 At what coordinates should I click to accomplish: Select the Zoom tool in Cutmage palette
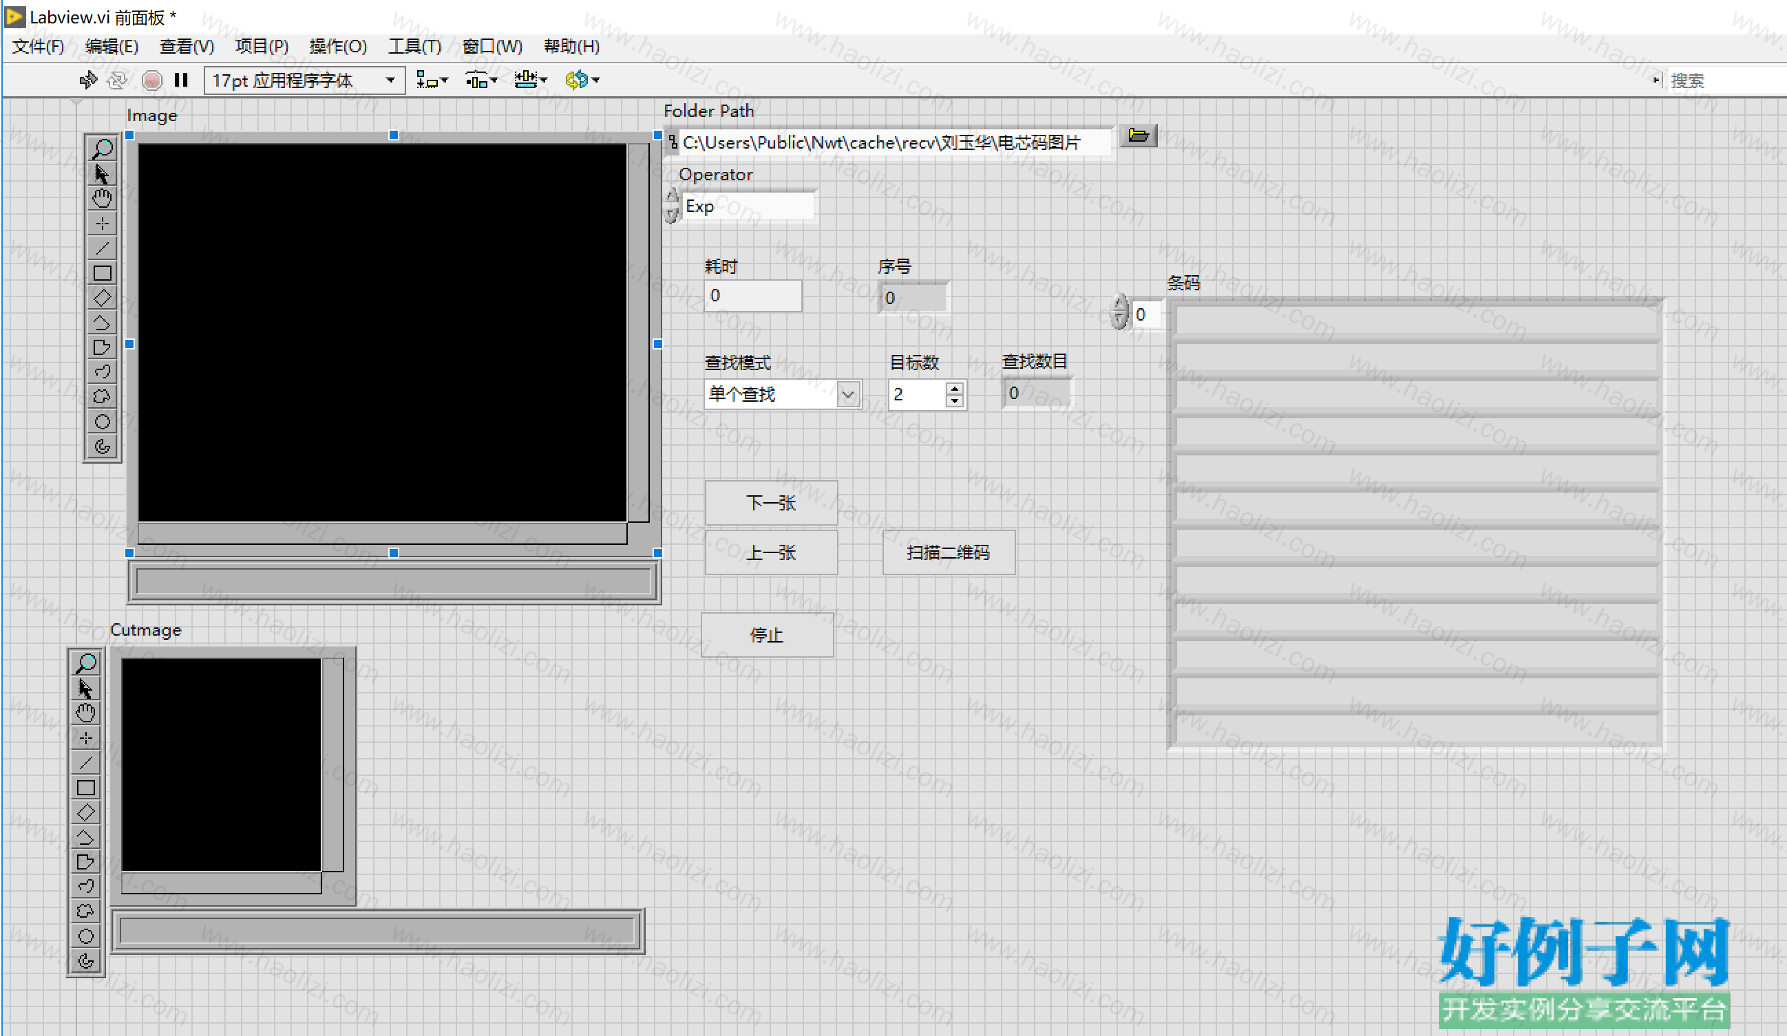coord(86,663)
